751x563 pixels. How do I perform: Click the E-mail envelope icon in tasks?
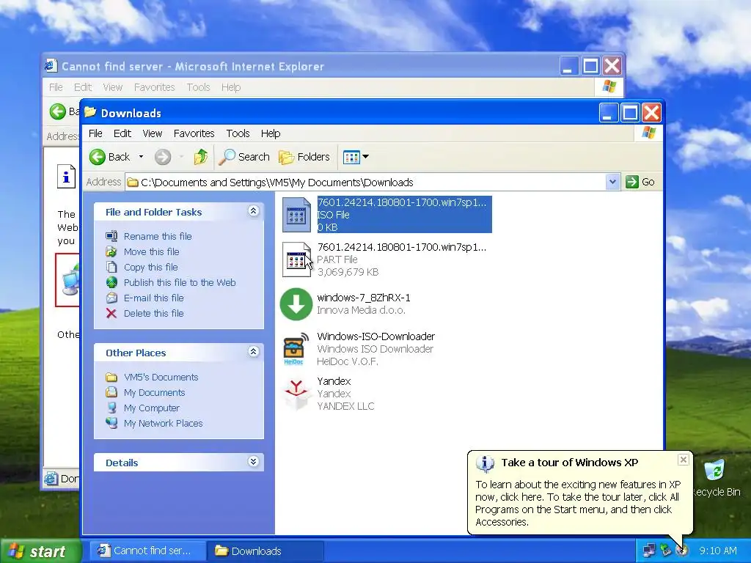pos(111,298)
